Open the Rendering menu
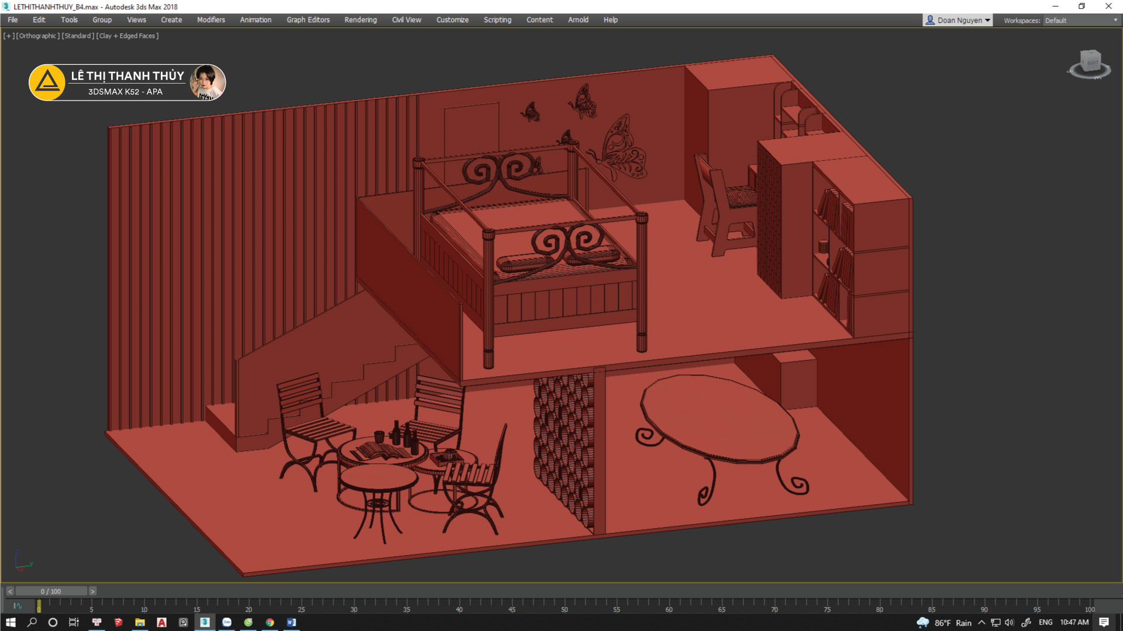Screen dimensions: 1123x631 [x=360, y=20]
